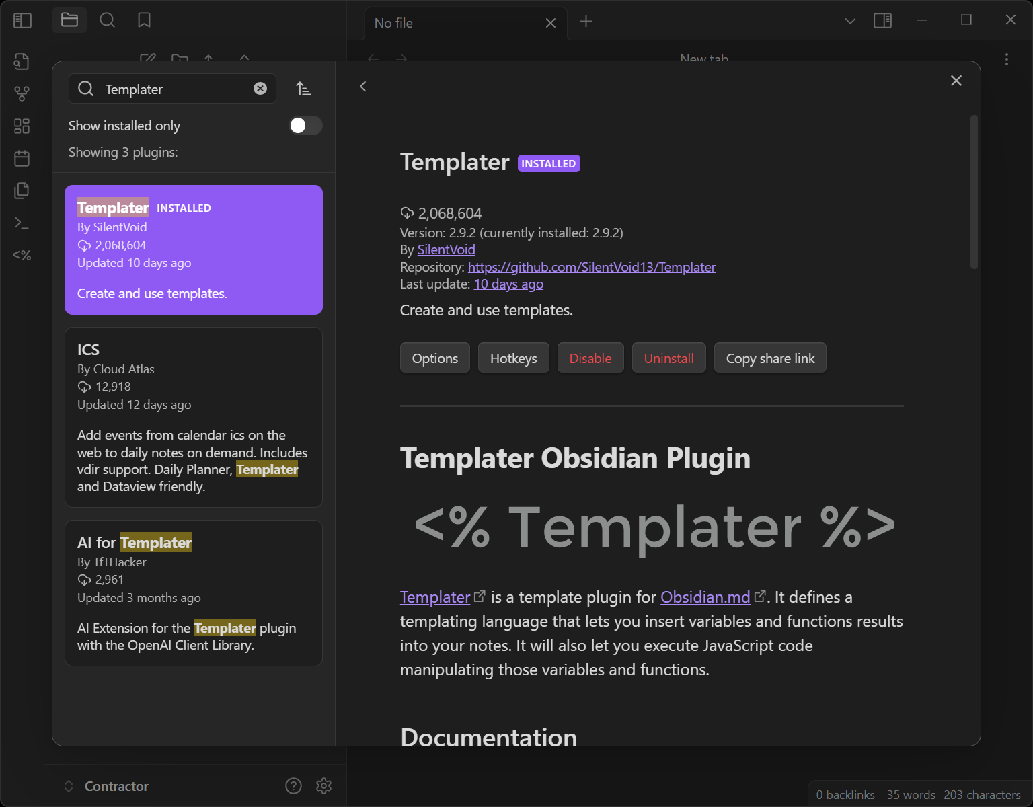1033x807 pixels.
Task: Open the GitHub repository link
Action: pyautogui.click(x=592, y=267)
